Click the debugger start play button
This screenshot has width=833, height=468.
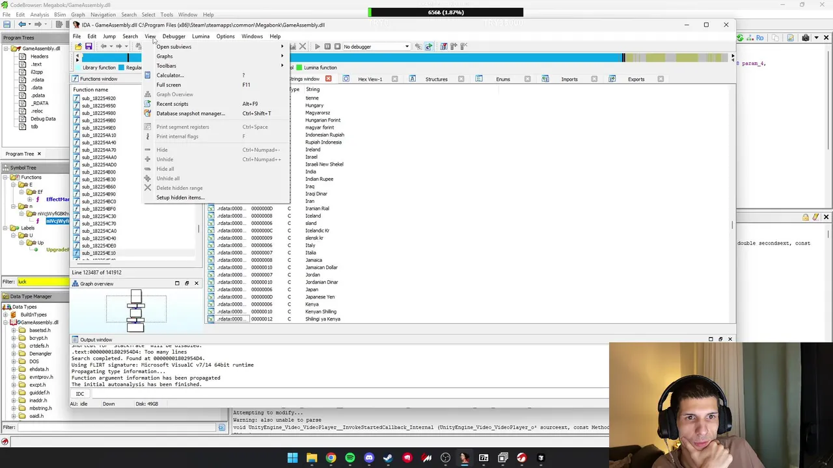tap(317, 47)
